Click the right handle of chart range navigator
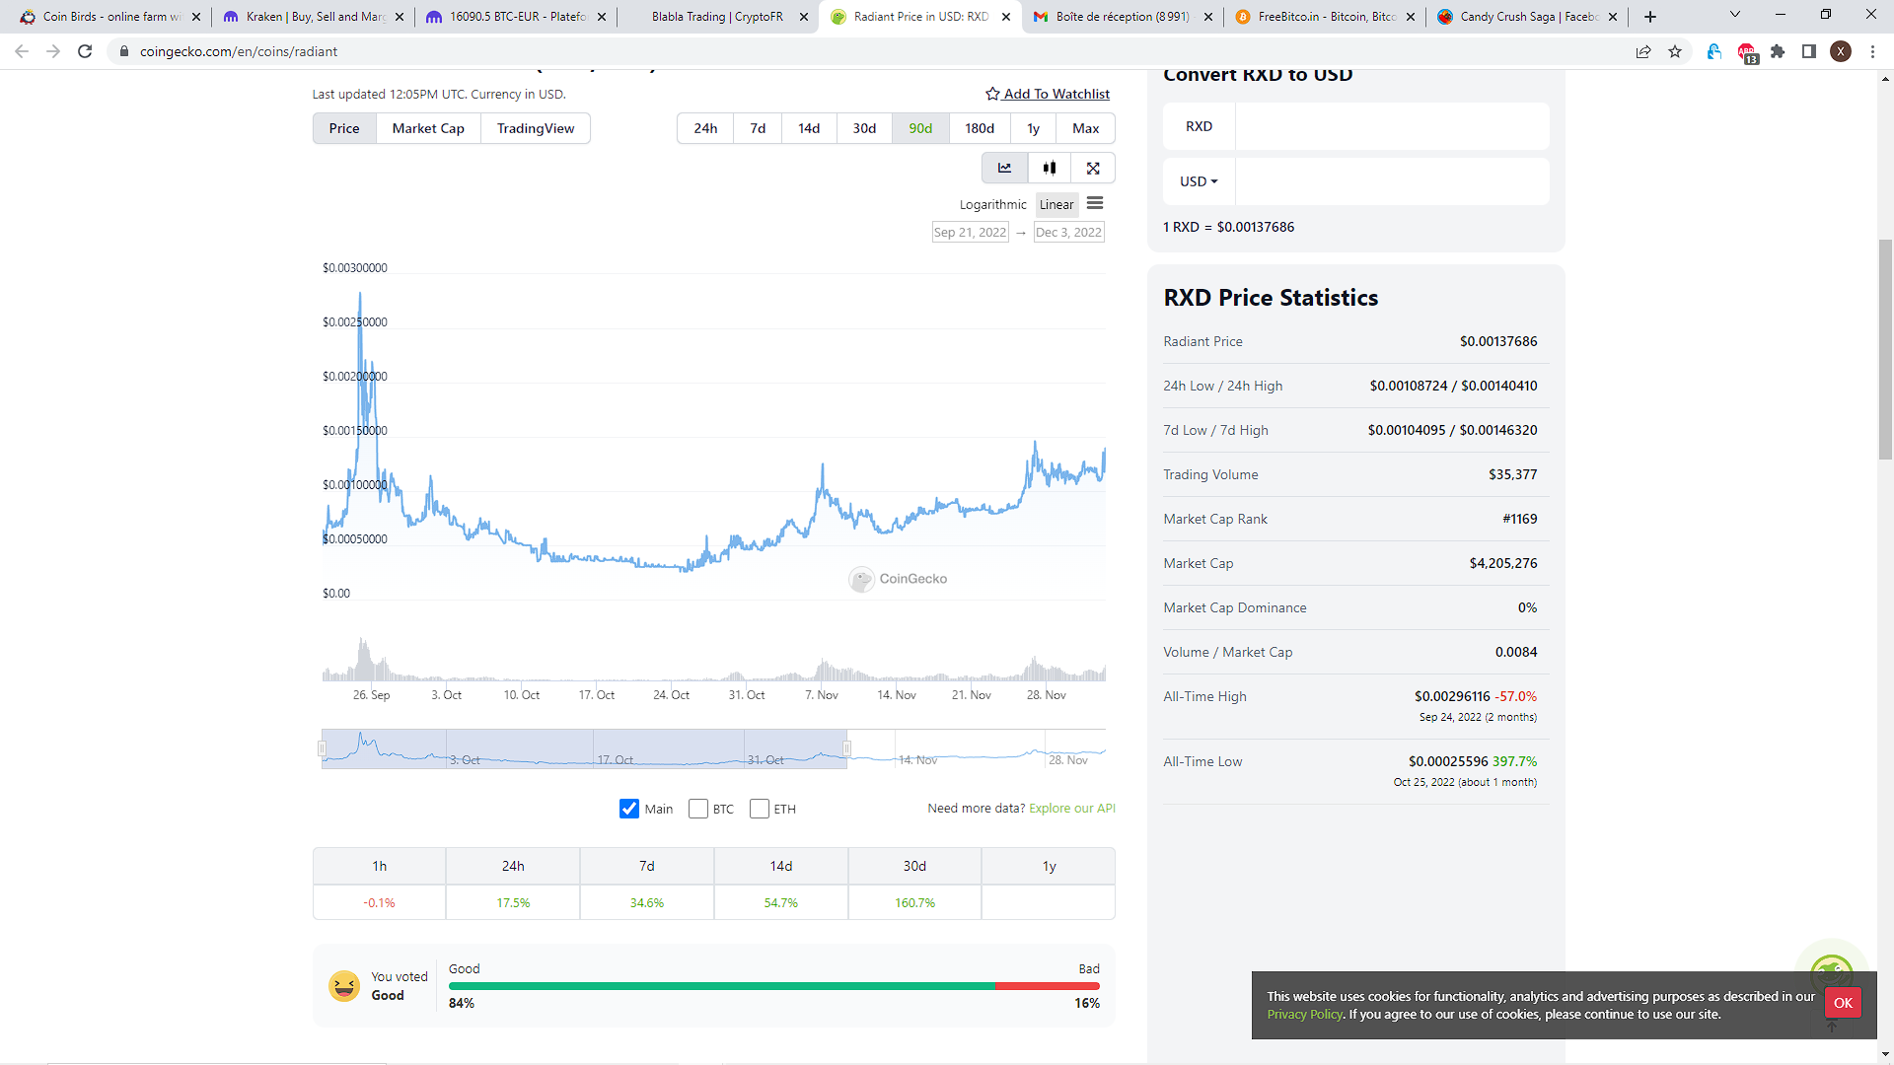 846,748
